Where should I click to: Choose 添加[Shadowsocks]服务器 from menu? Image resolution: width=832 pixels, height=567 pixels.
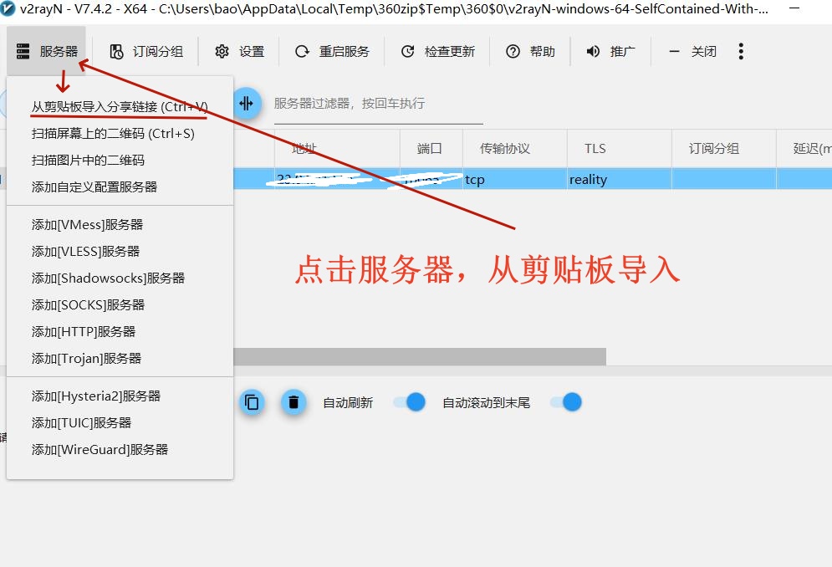pyautogui.click(x=120, y=278)
